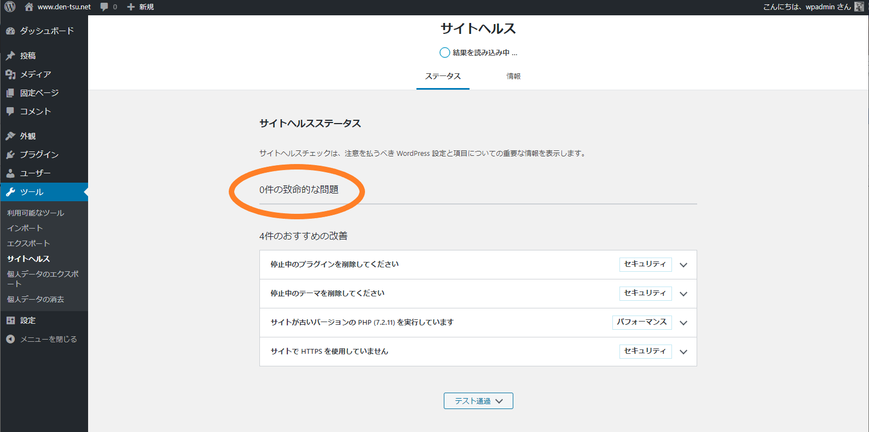Click the 設定 sliders icon

(10, 320)
